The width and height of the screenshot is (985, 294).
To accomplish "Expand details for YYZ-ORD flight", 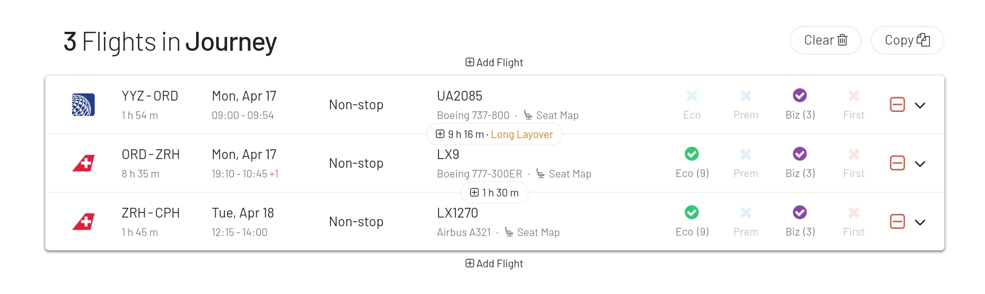I will pos(920,105).
